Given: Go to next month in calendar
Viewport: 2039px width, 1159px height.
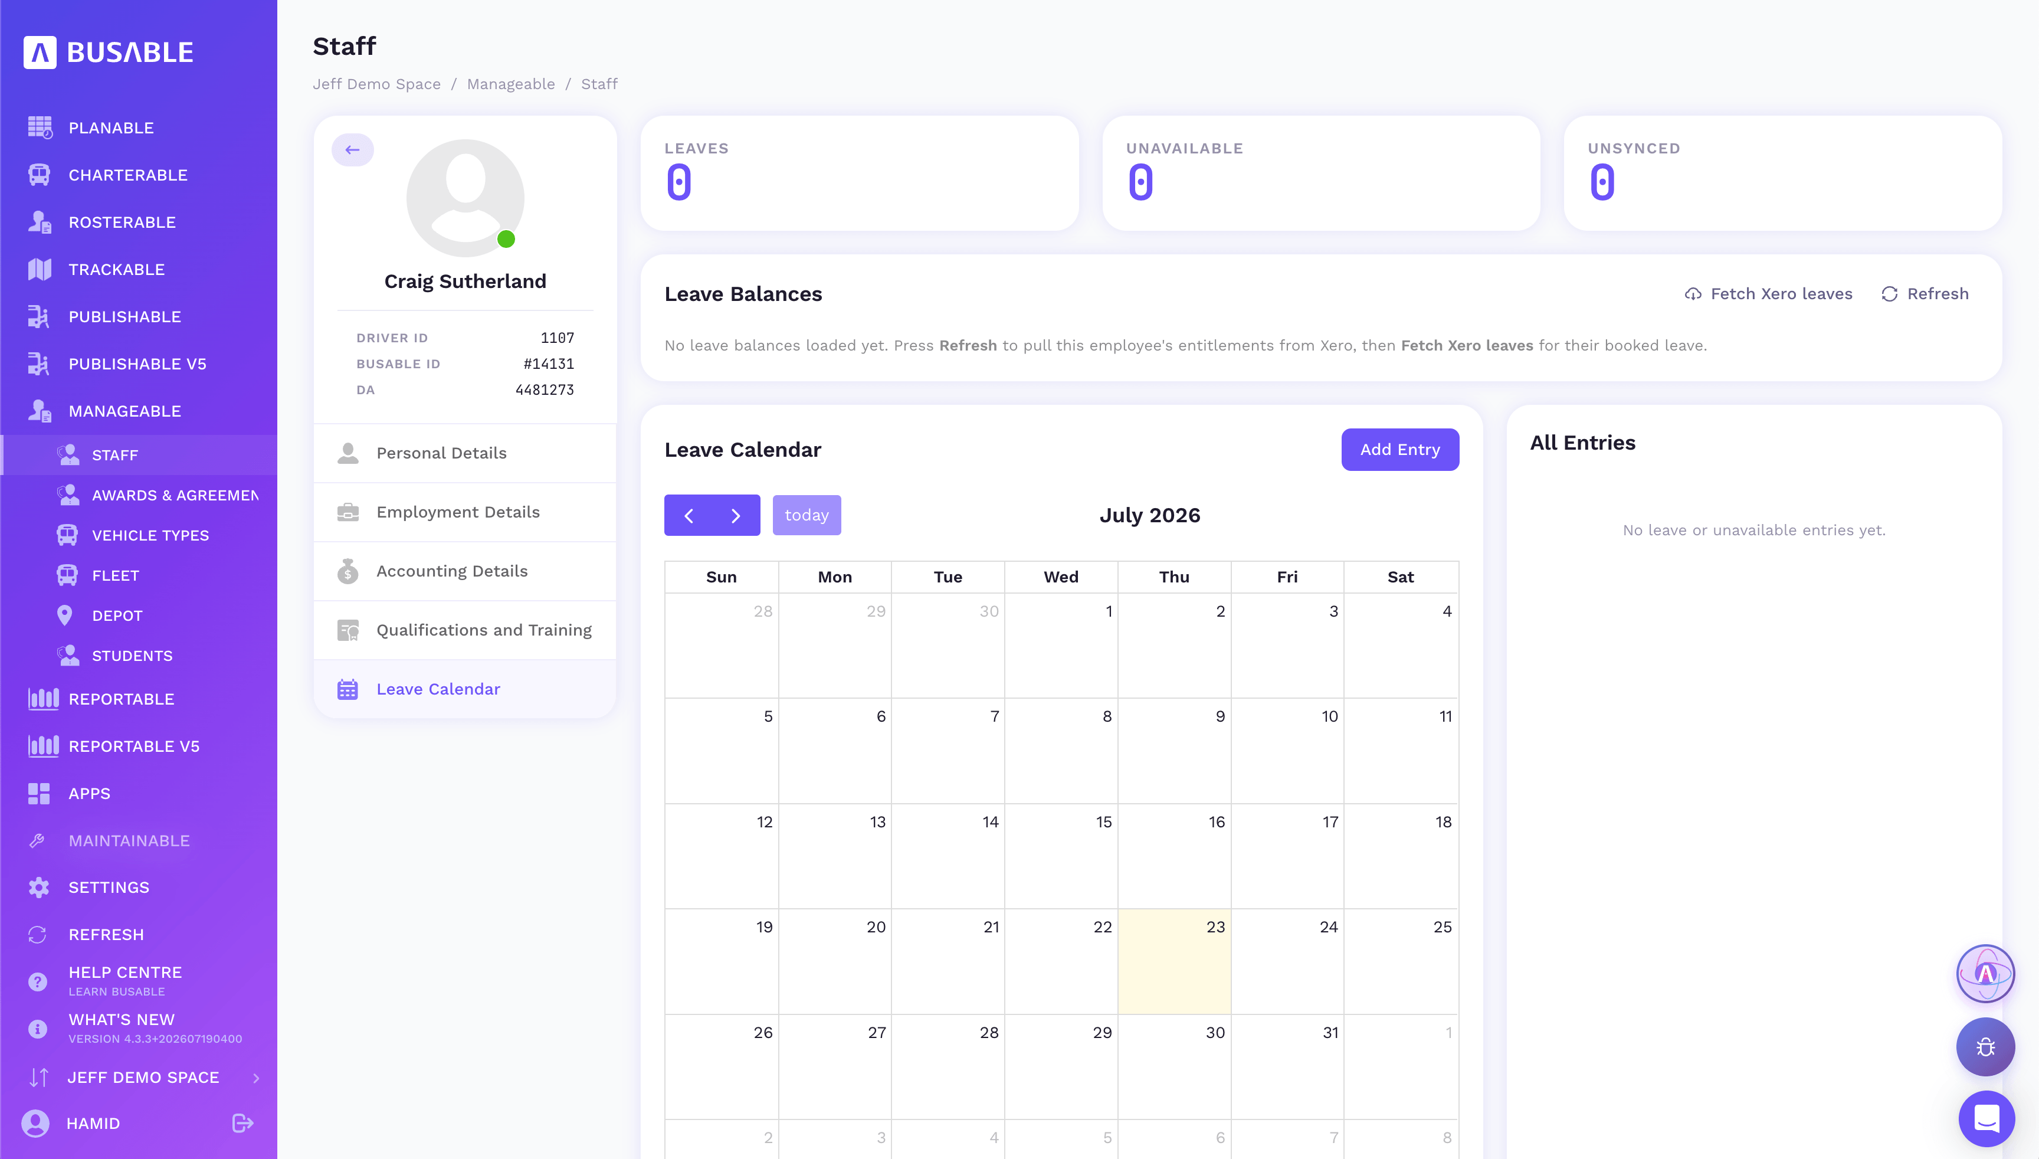Looking at the screenshot, I should [x=736, y=515].
